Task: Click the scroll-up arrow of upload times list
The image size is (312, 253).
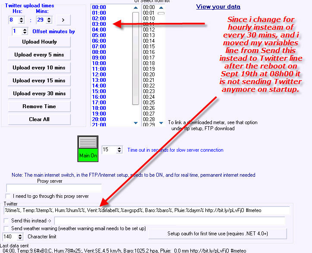Action: [x=136, y=8]
